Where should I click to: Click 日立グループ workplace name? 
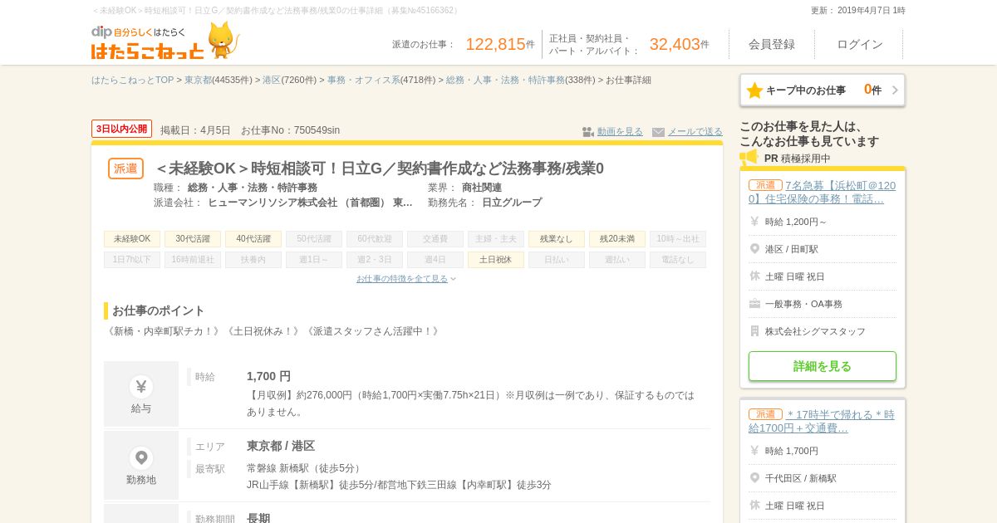click(x=512, y=203)
